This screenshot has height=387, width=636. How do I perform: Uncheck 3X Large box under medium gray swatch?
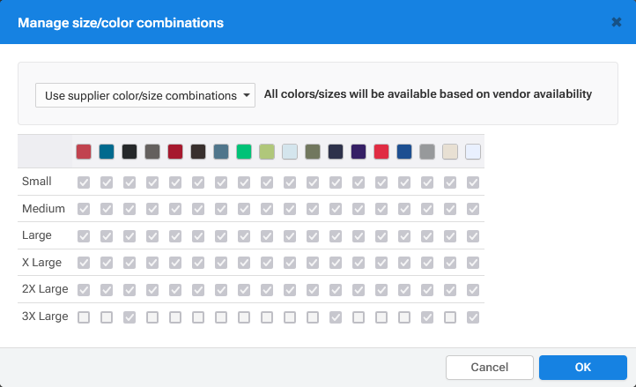(x=427, y=317)
